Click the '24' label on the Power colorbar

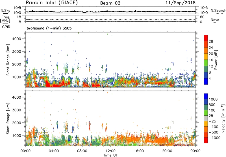[211, 48]
